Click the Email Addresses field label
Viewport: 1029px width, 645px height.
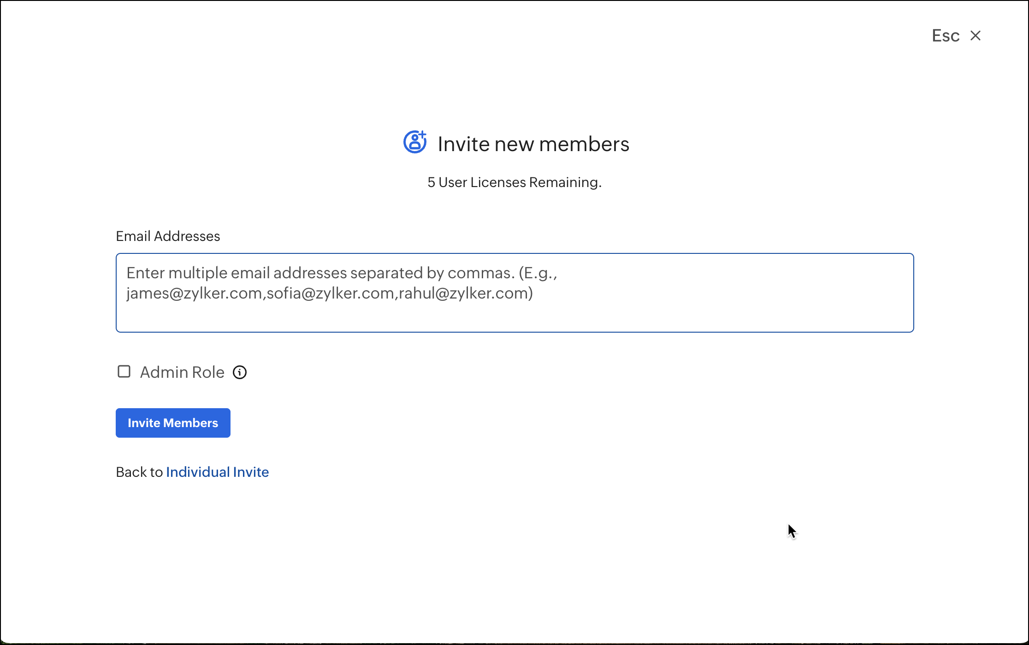coord(168,236)
